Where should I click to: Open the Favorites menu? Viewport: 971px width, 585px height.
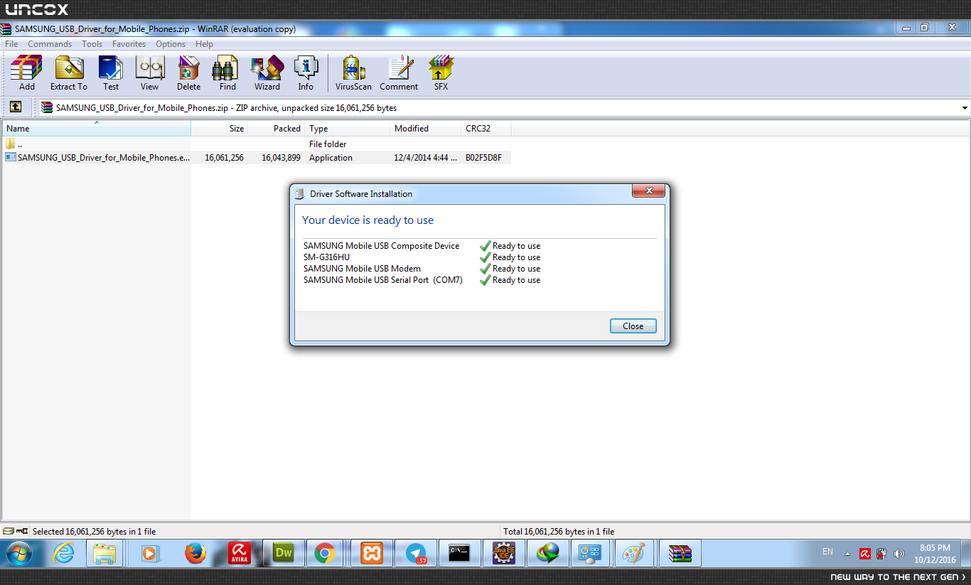pyautogui.click(x=129, y=44)
